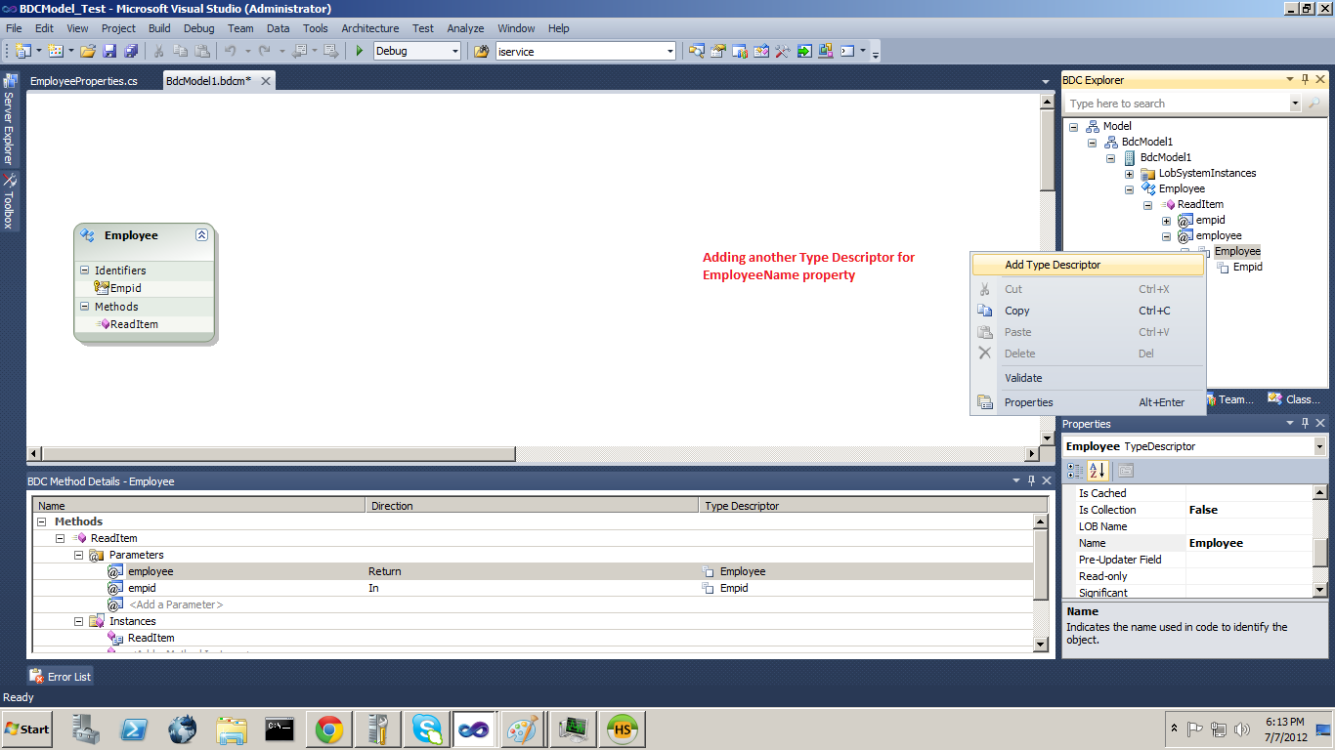Open Solution Explorer via its toolbar icon
1335x750 pixels.
pos(697,51)
